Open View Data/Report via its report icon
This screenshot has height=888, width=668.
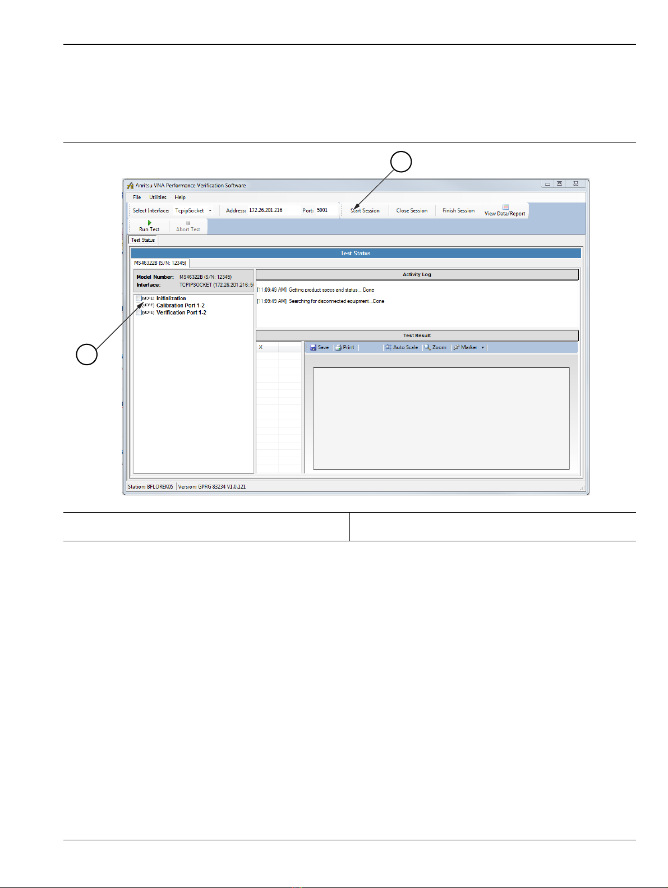coord(505,206)
